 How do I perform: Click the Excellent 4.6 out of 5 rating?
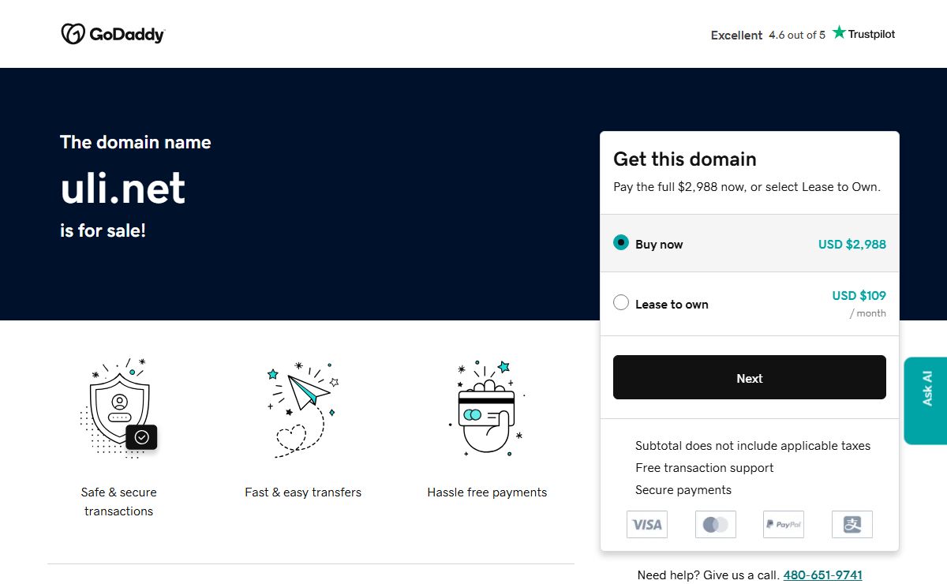tap(767, 35)
